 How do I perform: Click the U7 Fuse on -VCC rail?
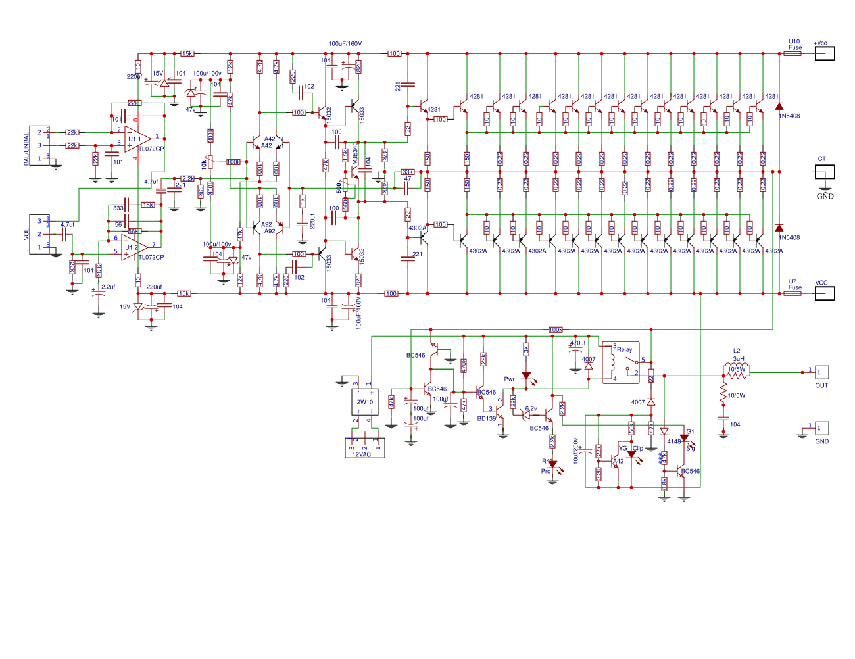pos(793,293)
